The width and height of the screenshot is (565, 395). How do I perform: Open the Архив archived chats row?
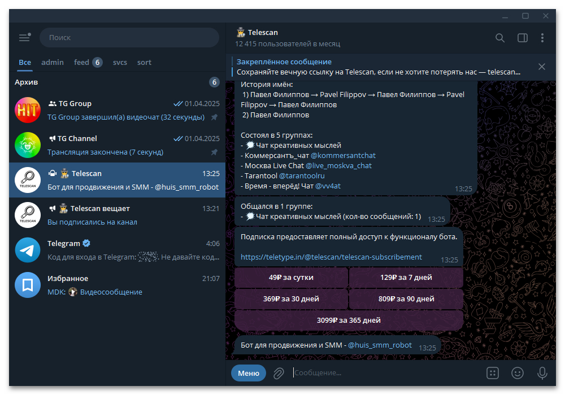[117, 82]
